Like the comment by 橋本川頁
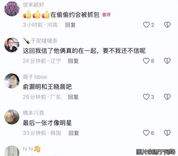The width and height of the screenshot is (178, 156). (x=146, y=133)
